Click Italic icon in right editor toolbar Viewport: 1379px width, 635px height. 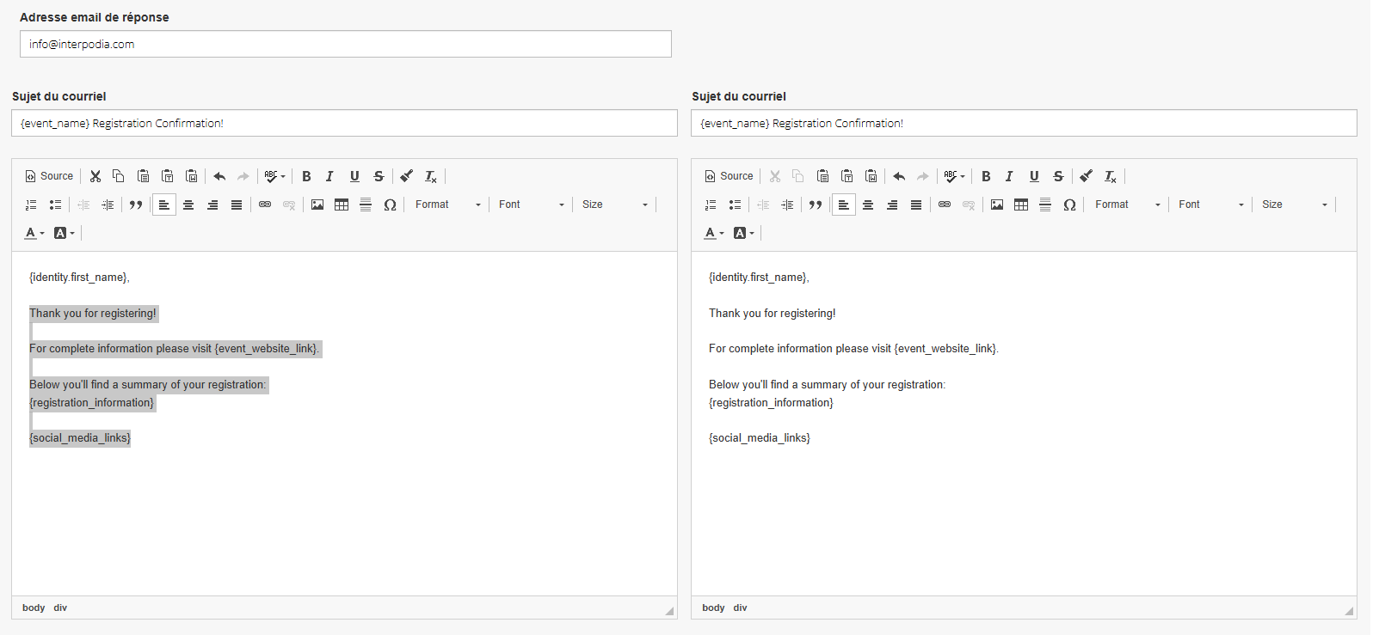[1009, 176]
